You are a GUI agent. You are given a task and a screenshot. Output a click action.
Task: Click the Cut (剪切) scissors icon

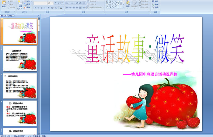pos(9,2)
